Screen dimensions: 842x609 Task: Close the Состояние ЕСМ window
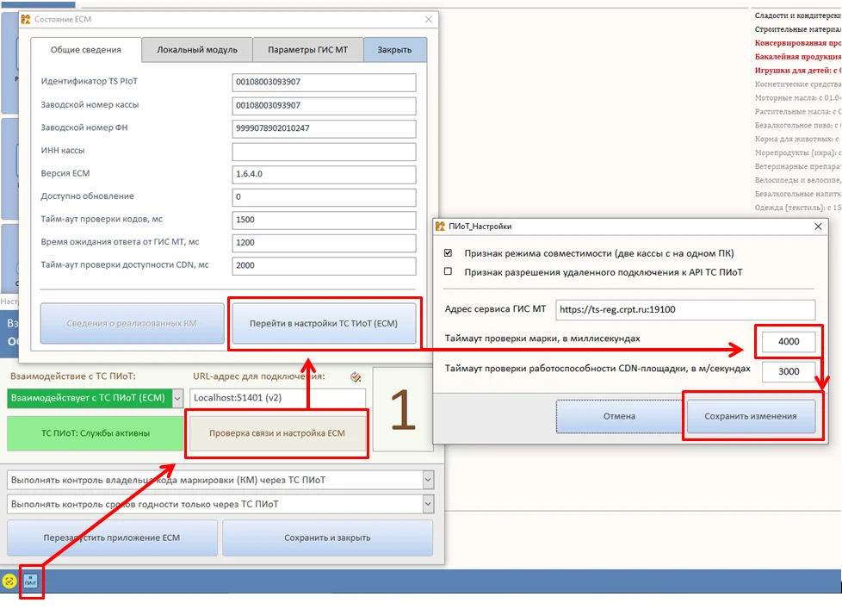429,19
